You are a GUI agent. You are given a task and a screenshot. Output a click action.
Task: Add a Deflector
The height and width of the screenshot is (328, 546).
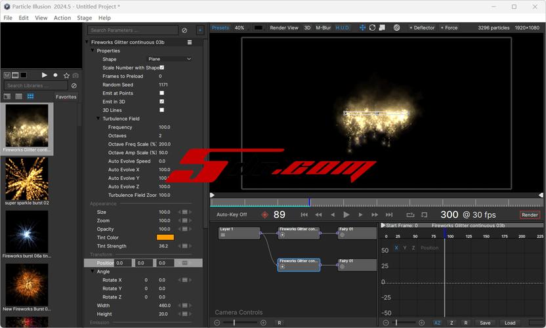click(x=422, y=28)
